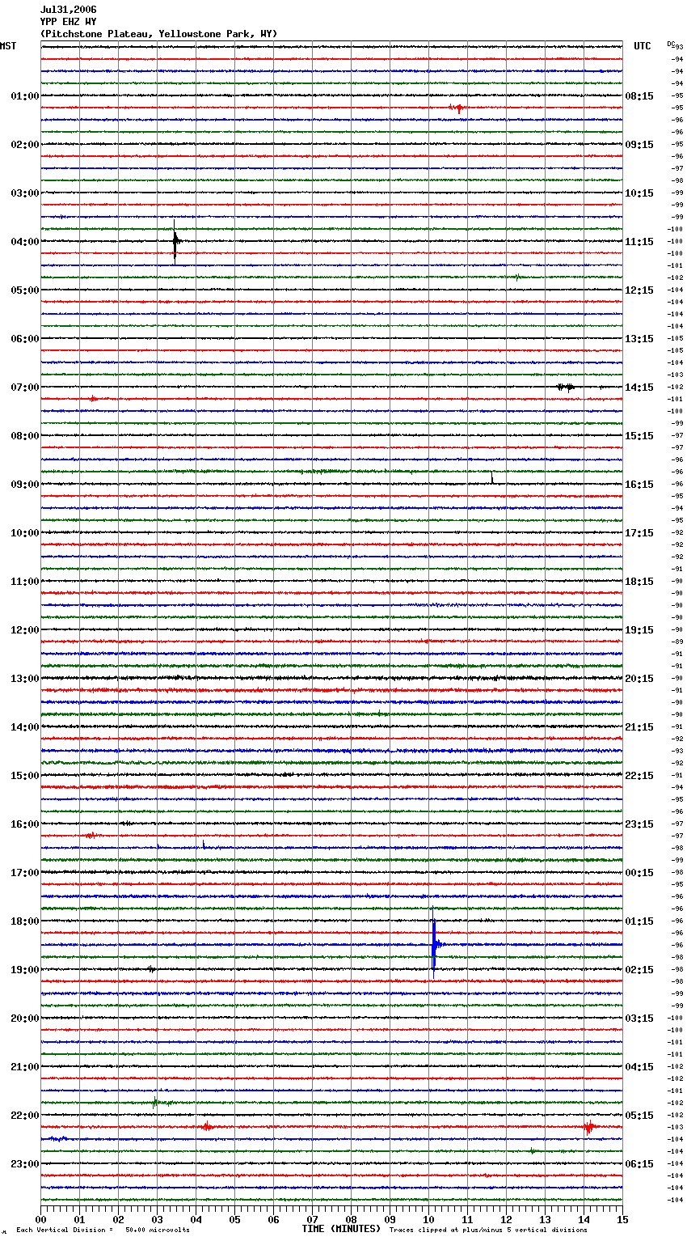Click the 19:00 MST time label
This screenshot has width=687, height=1241.
(25, 970)
